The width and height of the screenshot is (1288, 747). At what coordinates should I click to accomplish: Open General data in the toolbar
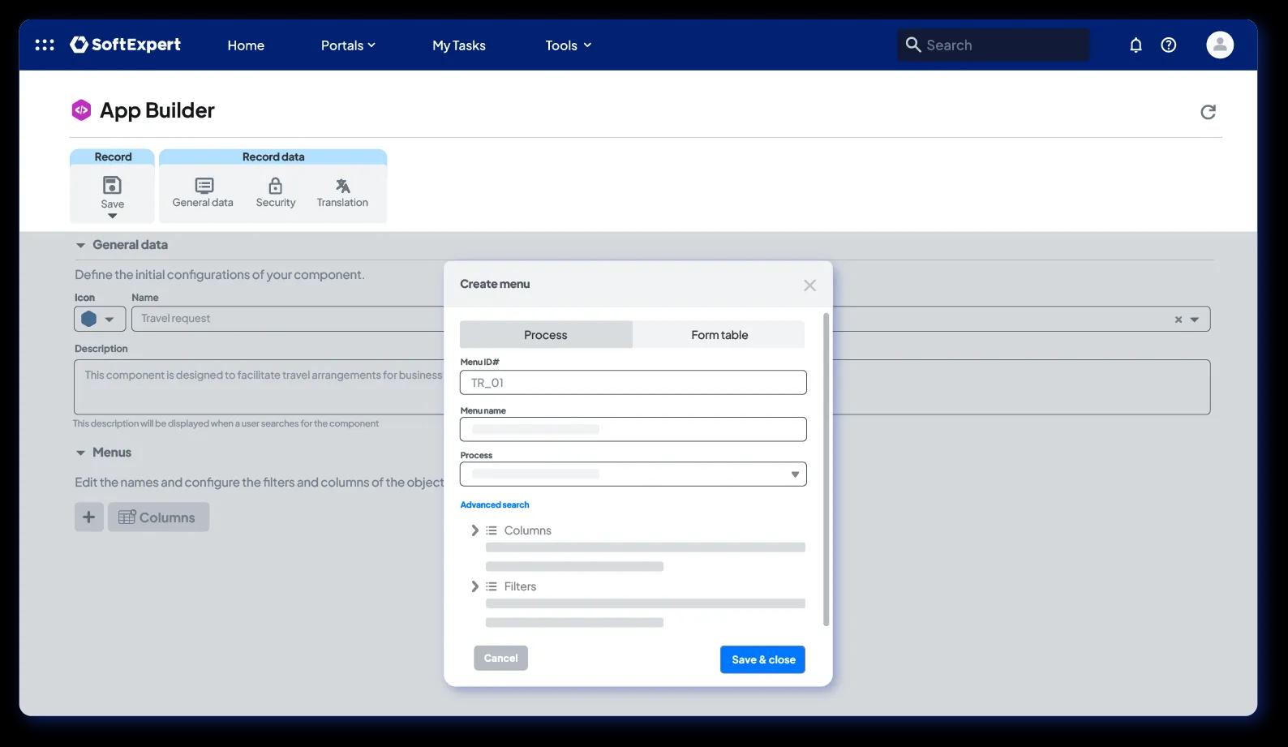pyautogui.click(x=203, y=193)
